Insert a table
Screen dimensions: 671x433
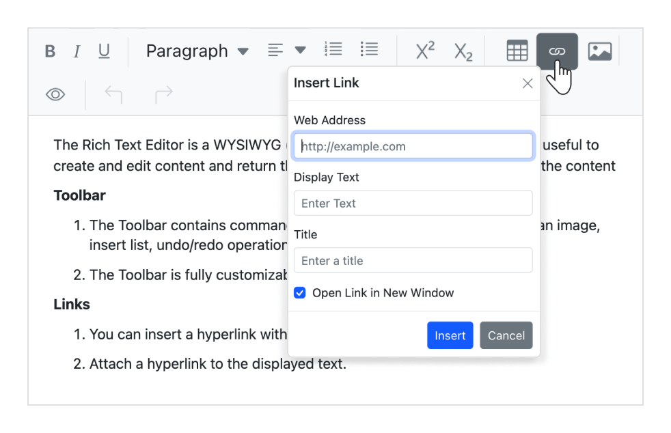tap(517, 51)
